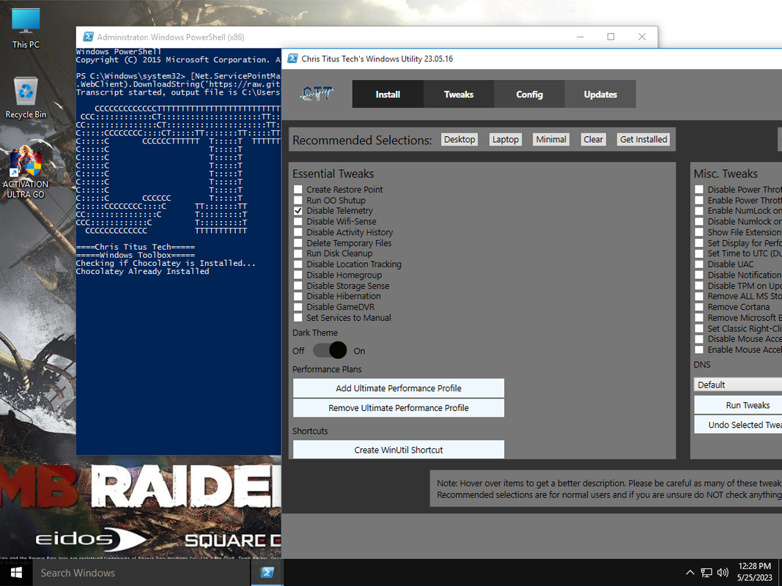Check Set Services to Manual

coord(298,318)
